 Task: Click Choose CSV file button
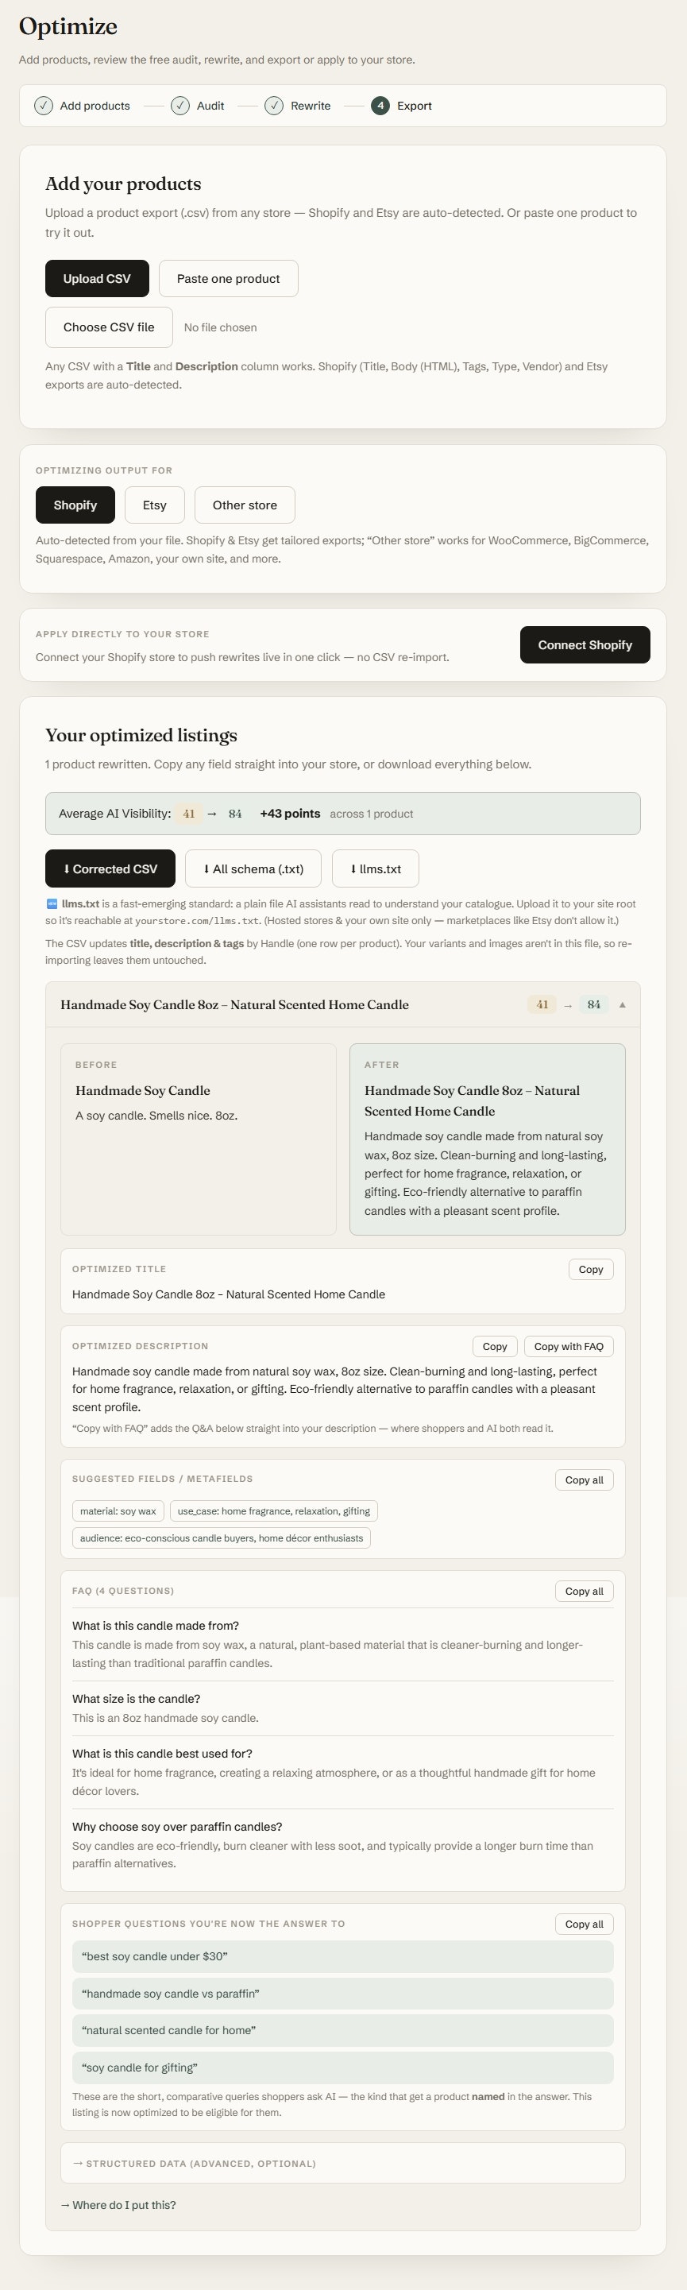coord(109,327)
